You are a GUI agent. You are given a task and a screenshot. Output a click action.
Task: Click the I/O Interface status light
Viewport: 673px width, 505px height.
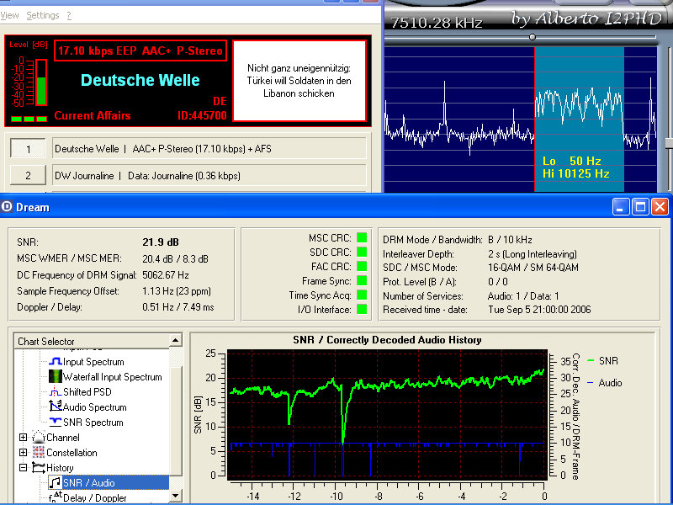362,309
